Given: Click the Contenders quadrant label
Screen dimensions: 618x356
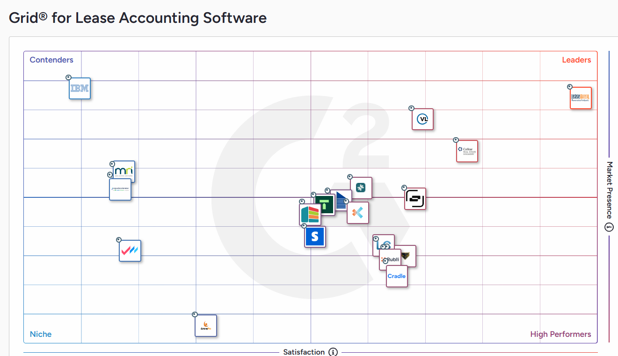Looking at the screenshot, I should 51,60.
